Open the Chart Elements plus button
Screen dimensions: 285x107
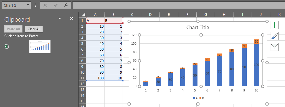coord(274,25)
